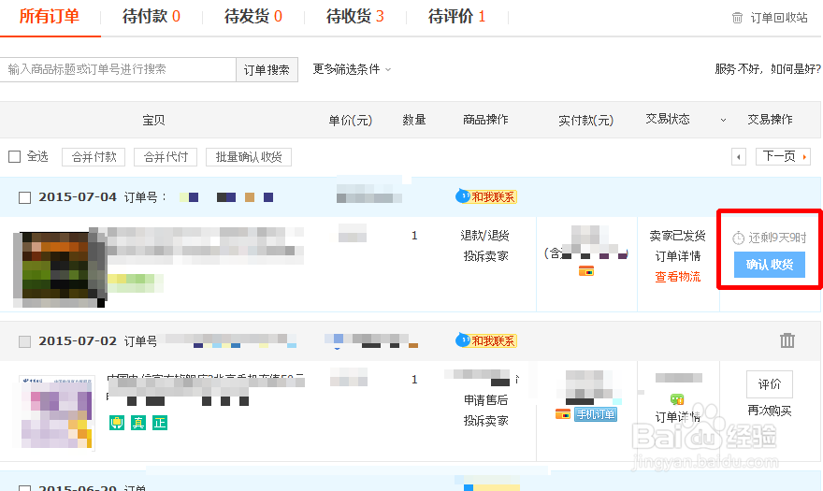This screenshot has height=491, width=823.
Task: Click the green badge icon above 订单详情 in second order
Action: point(677,399)
